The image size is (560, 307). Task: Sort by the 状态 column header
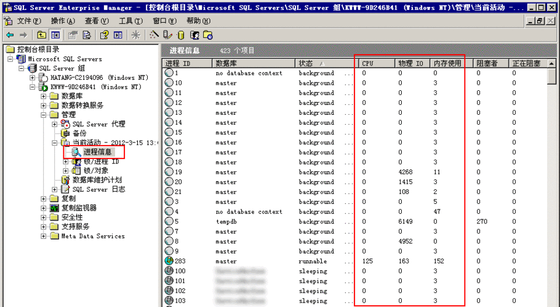(326, 63)
